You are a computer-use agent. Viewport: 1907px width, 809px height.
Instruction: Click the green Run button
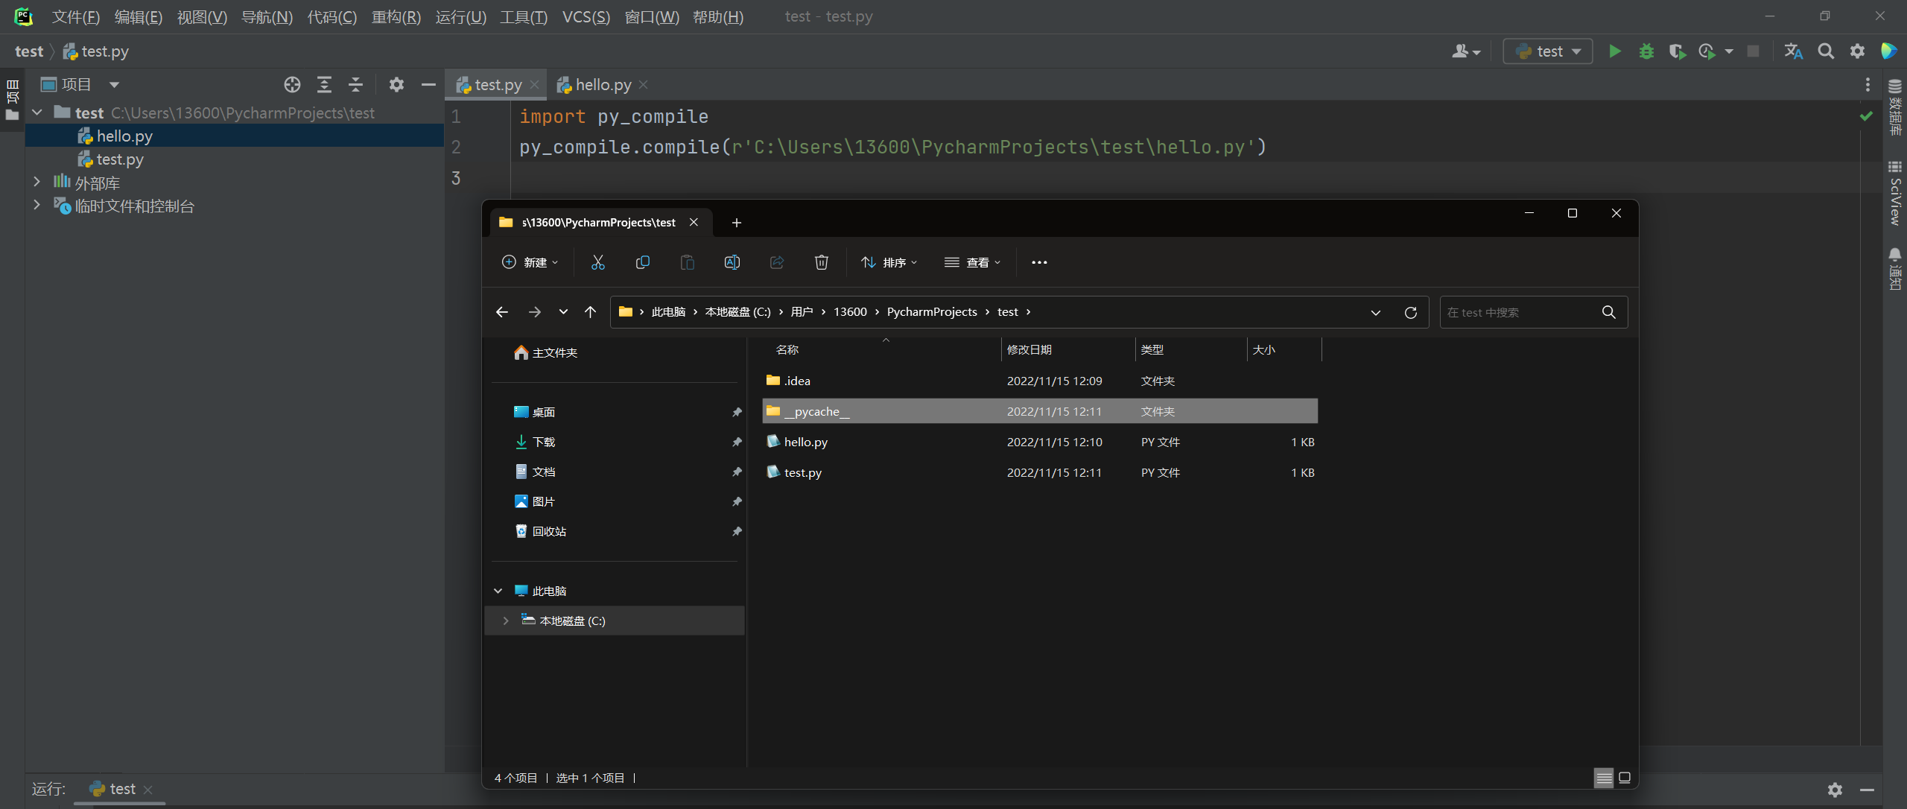point(1614,51)
